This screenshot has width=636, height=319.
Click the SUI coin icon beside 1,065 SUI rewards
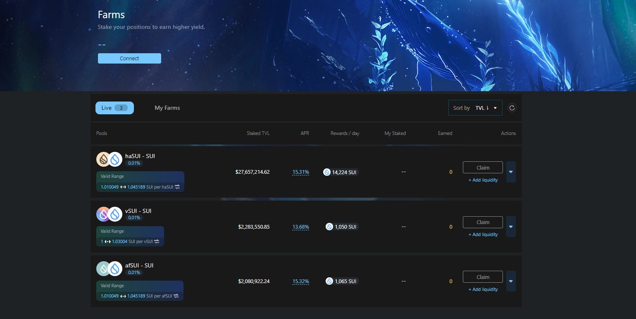[329, 281]
